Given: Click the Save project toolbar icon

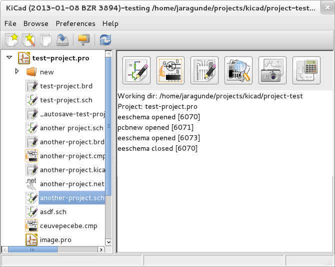Looking at the screenshot, I should 62,40.
